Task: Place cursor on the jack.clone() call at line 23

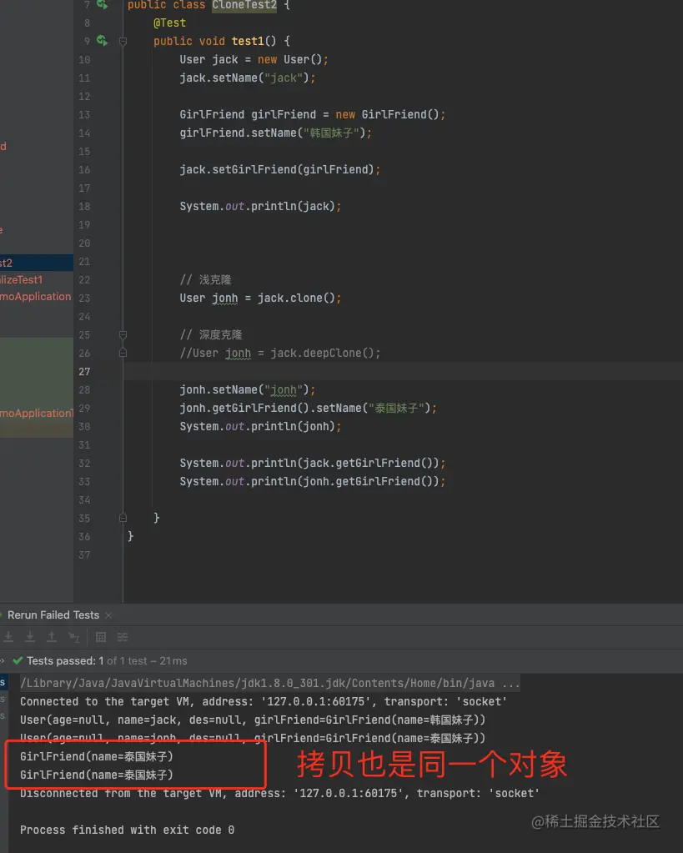Action: (296, 299)
